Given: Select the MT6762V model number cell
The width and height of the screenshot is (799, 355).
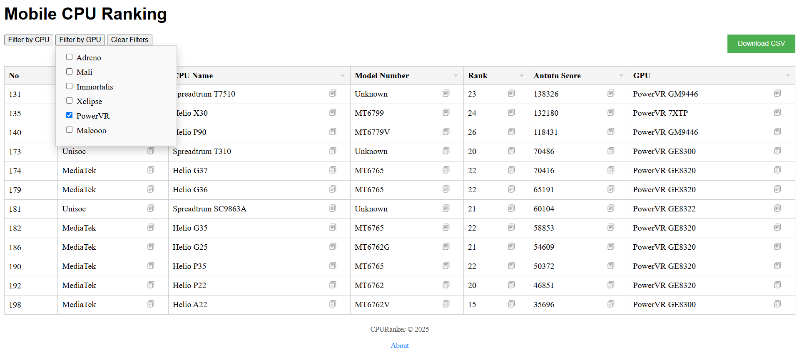Looking at the screenshot, I should (407, 305).
